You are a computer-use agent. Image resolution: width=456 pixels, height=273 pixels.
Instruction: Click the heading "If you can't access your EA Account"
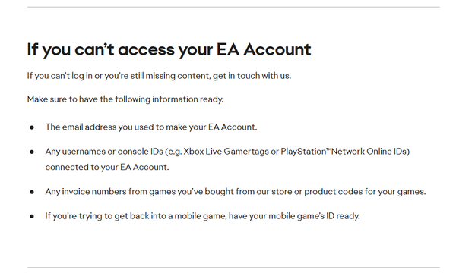click(x=169, y=49)
